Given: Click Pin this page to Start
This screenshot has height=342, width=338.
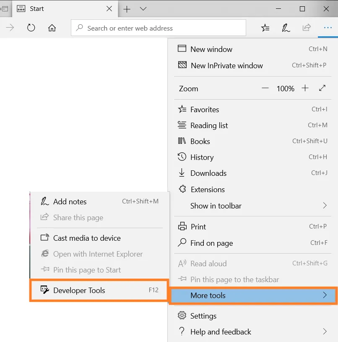Looking at the screenshot, I should coord(100,270).
